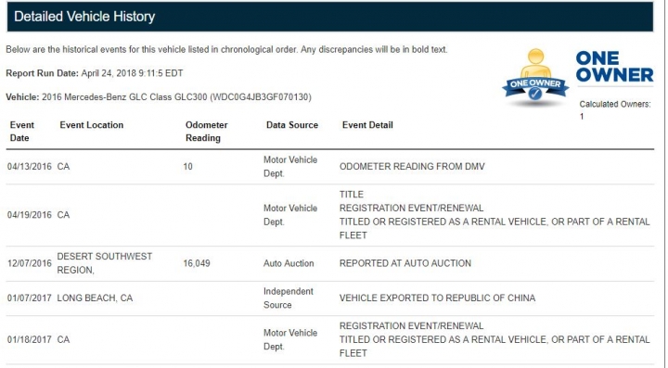The height and width of the screenshot is (368, 668).
Task: Click the One Owner badge icon
Action: 535,77
